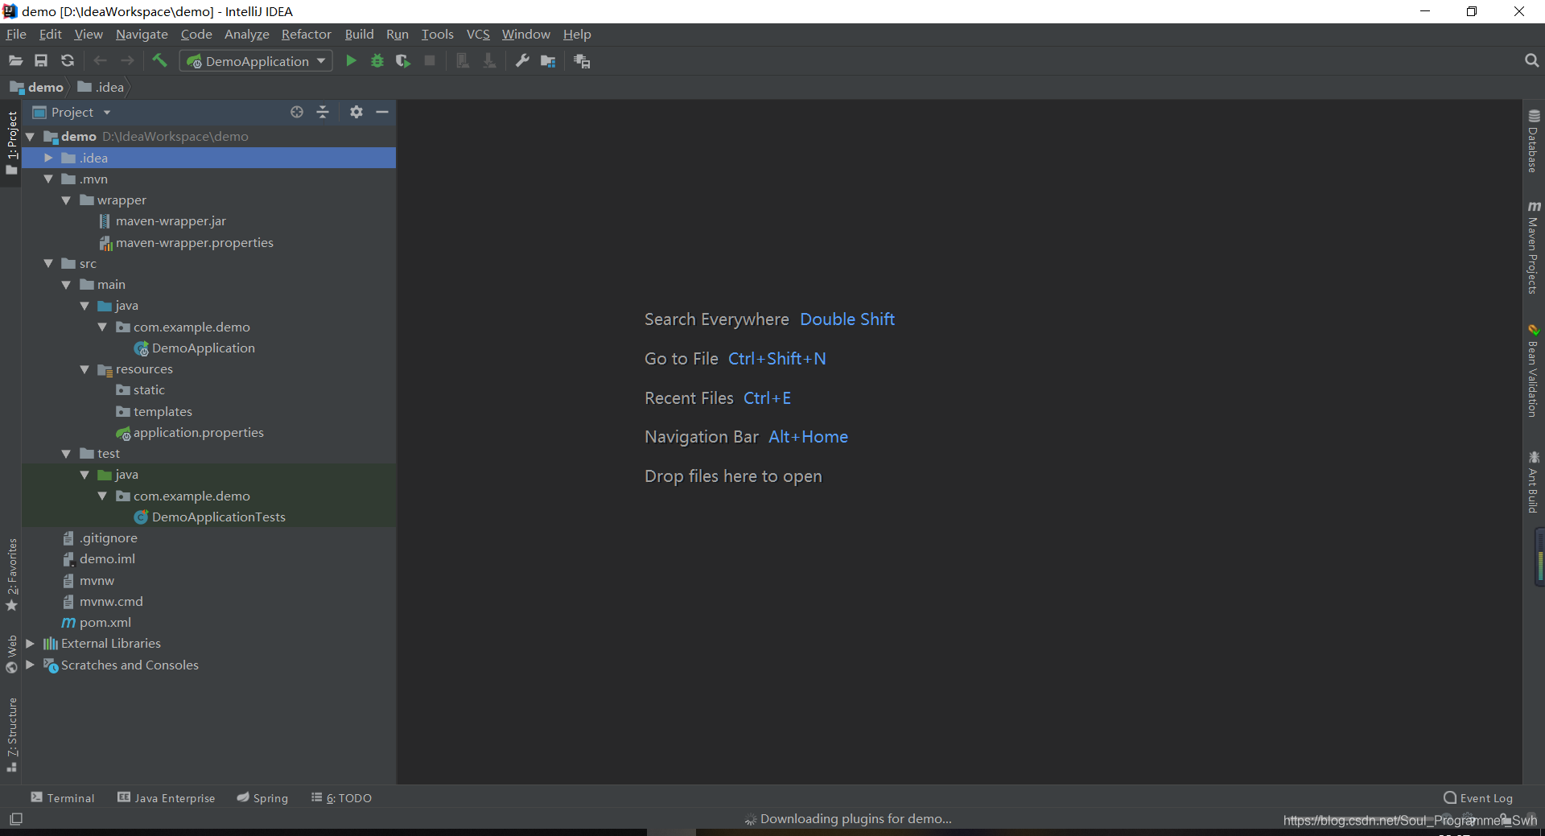
Task: Select the .gitignore file
Action: coord(108,538)
